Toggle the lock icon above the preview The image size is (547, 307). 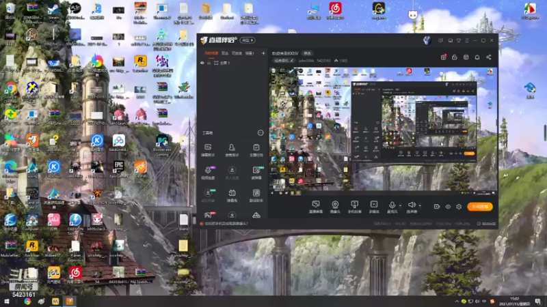455,57
